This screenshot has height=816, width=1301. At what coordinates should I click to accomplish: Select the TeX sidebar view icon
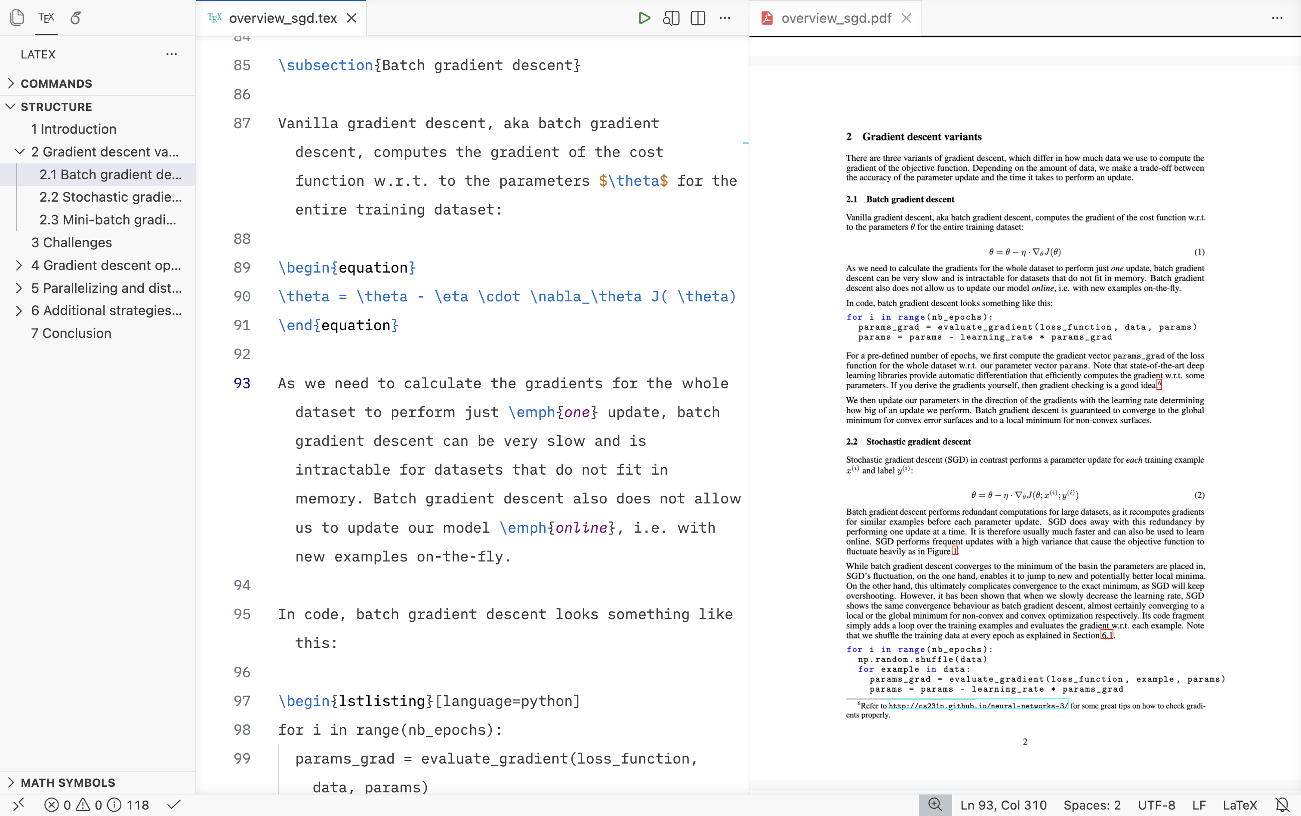46,18
